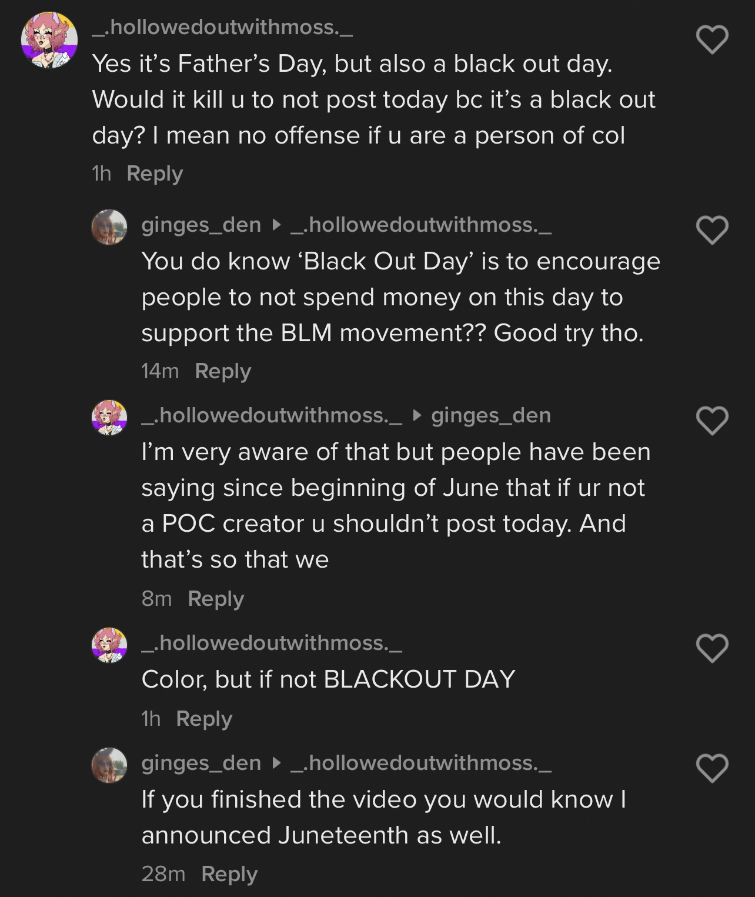Tap the avatar beside 'Color, but if not'
The image size is (755, 897).
point(109,645)
